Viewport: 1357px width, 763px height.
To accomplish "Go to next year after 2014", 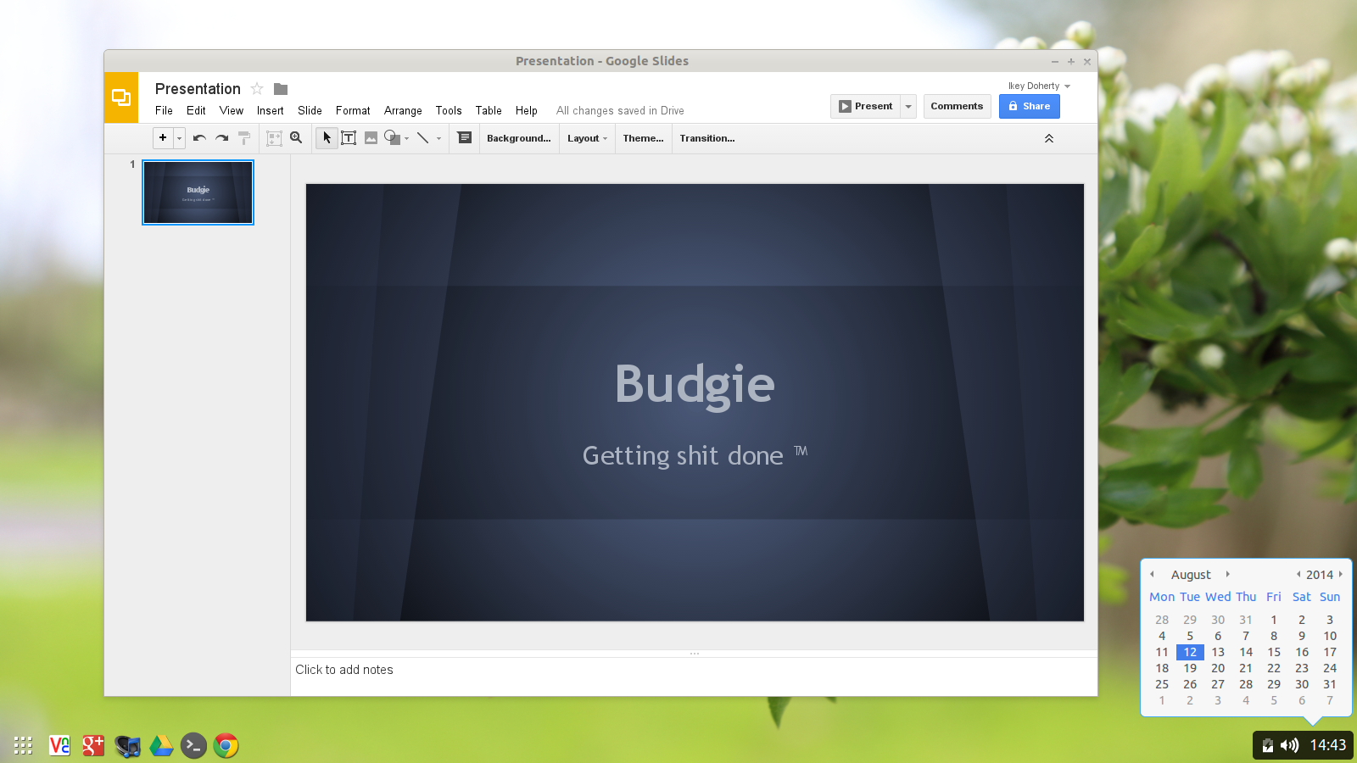I will [1341, 575].
